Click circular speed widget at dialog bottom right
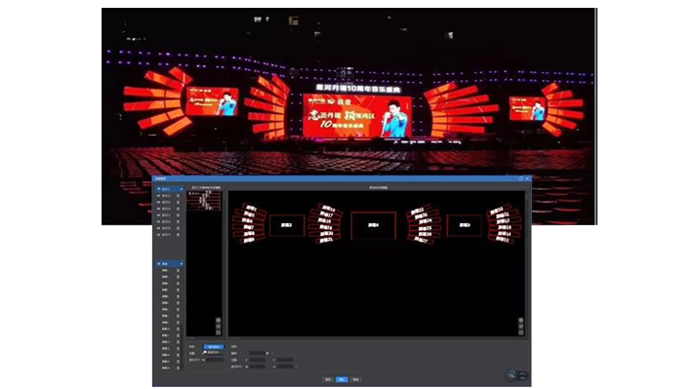 [x=511, y=375]
